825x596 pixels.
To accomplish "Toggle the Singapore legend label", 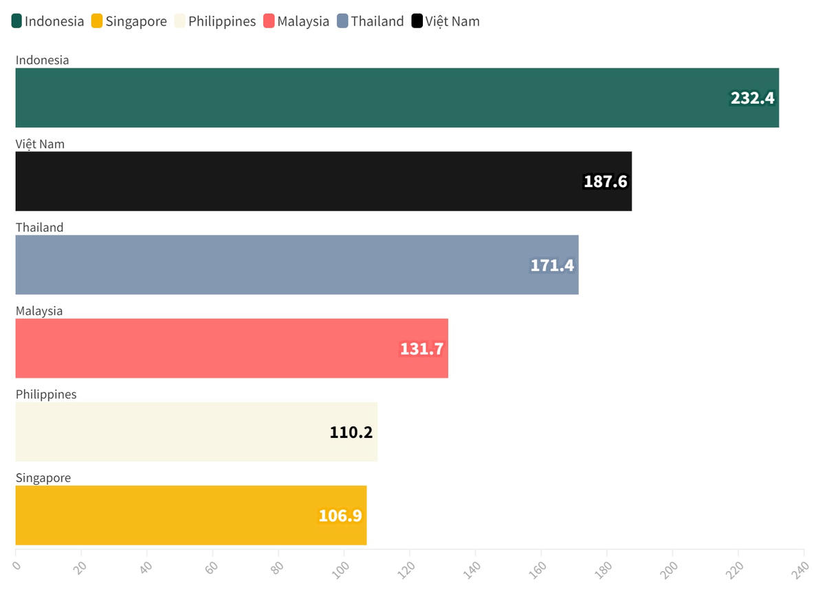I will (x=136, y=21).
